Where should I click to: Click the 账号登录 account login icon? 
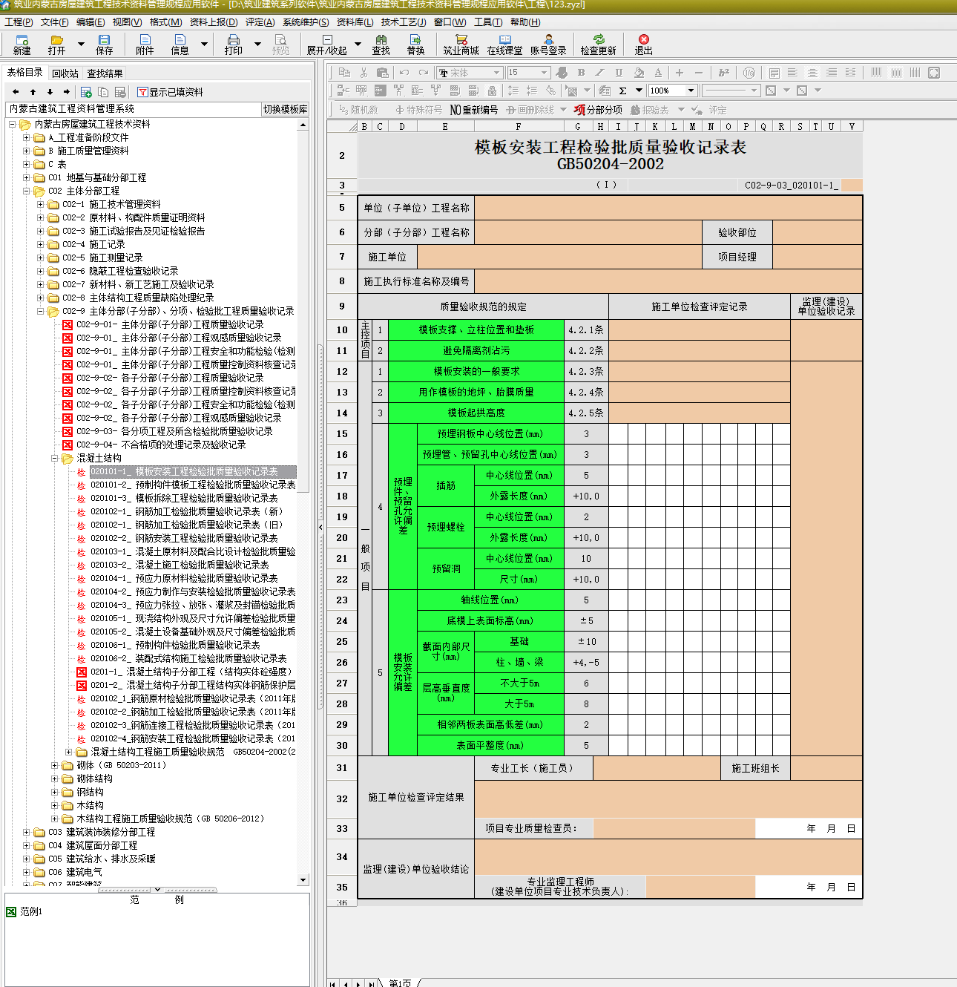(x=548, y=45)
